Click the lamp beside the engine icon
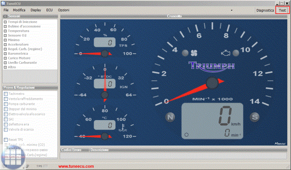 pyautogui.click(x=236, y=53)
